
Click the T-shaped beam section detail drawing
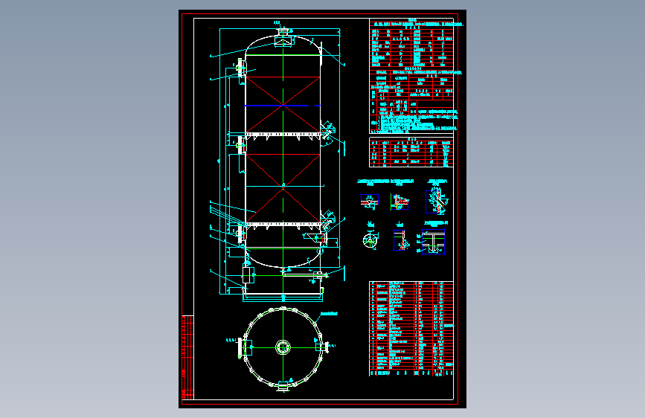point(433,242)
